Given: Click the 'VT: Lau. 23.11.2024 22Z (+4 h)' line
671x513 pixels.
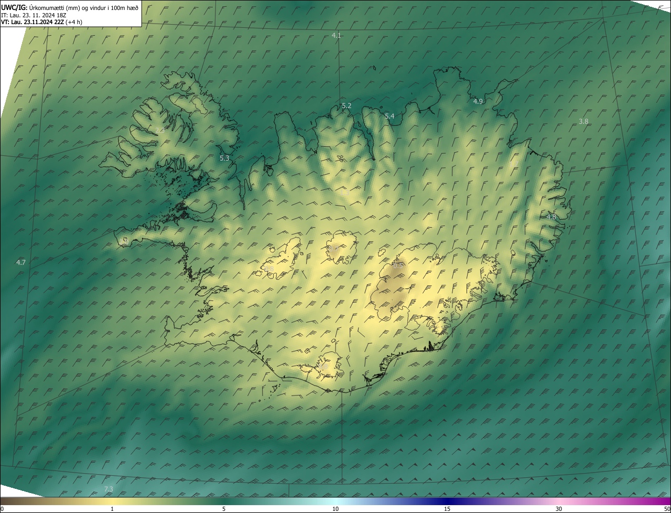Looking at the screenshot, I should point(41,22).
